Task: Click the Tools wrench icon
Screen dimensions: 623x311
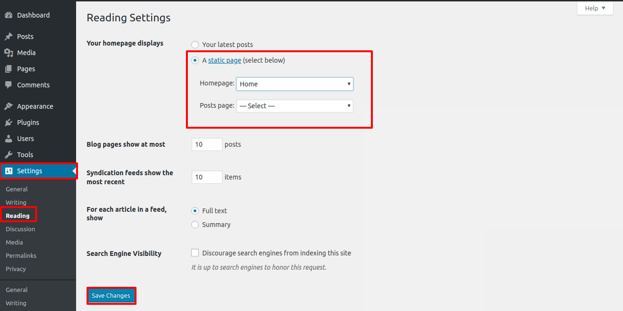Action: [9, 155]
